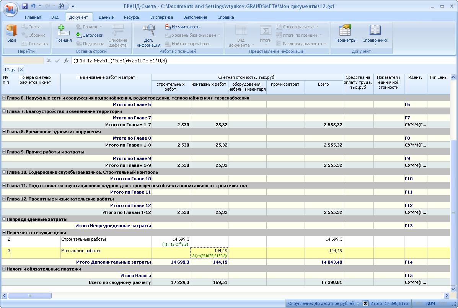The height and width of the screenshot is (308, 458).
Task: Toggle the Не учитывать option
Action: [182, 27]
